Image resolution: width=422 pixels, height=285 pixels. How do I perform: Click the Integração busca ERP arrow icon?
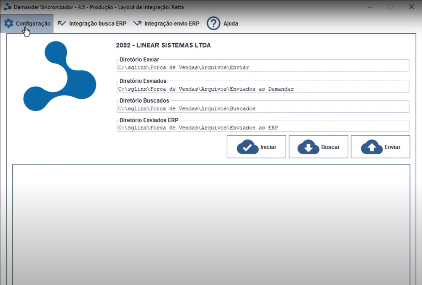(62, 23)
